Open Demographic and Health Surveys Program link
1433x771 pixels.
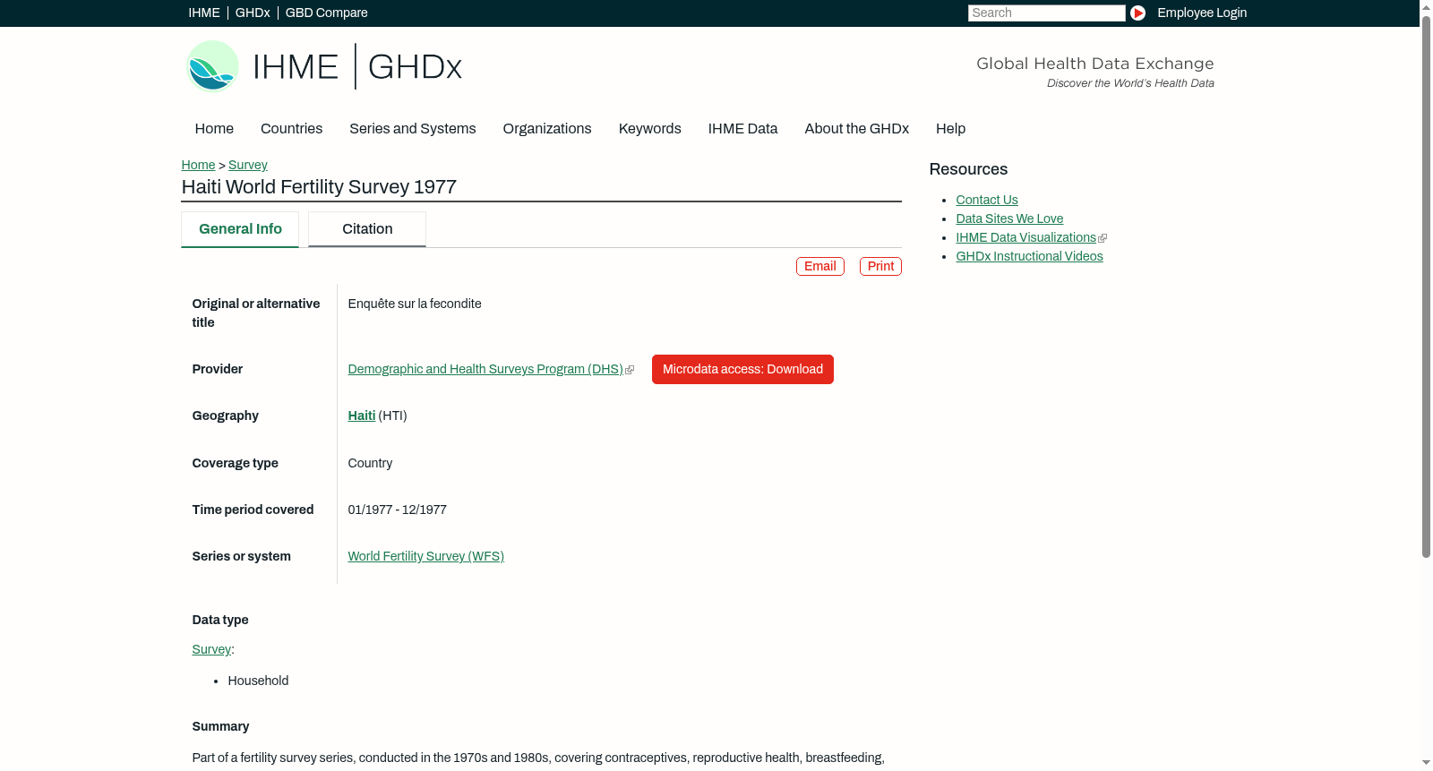[x=485, y=369]
